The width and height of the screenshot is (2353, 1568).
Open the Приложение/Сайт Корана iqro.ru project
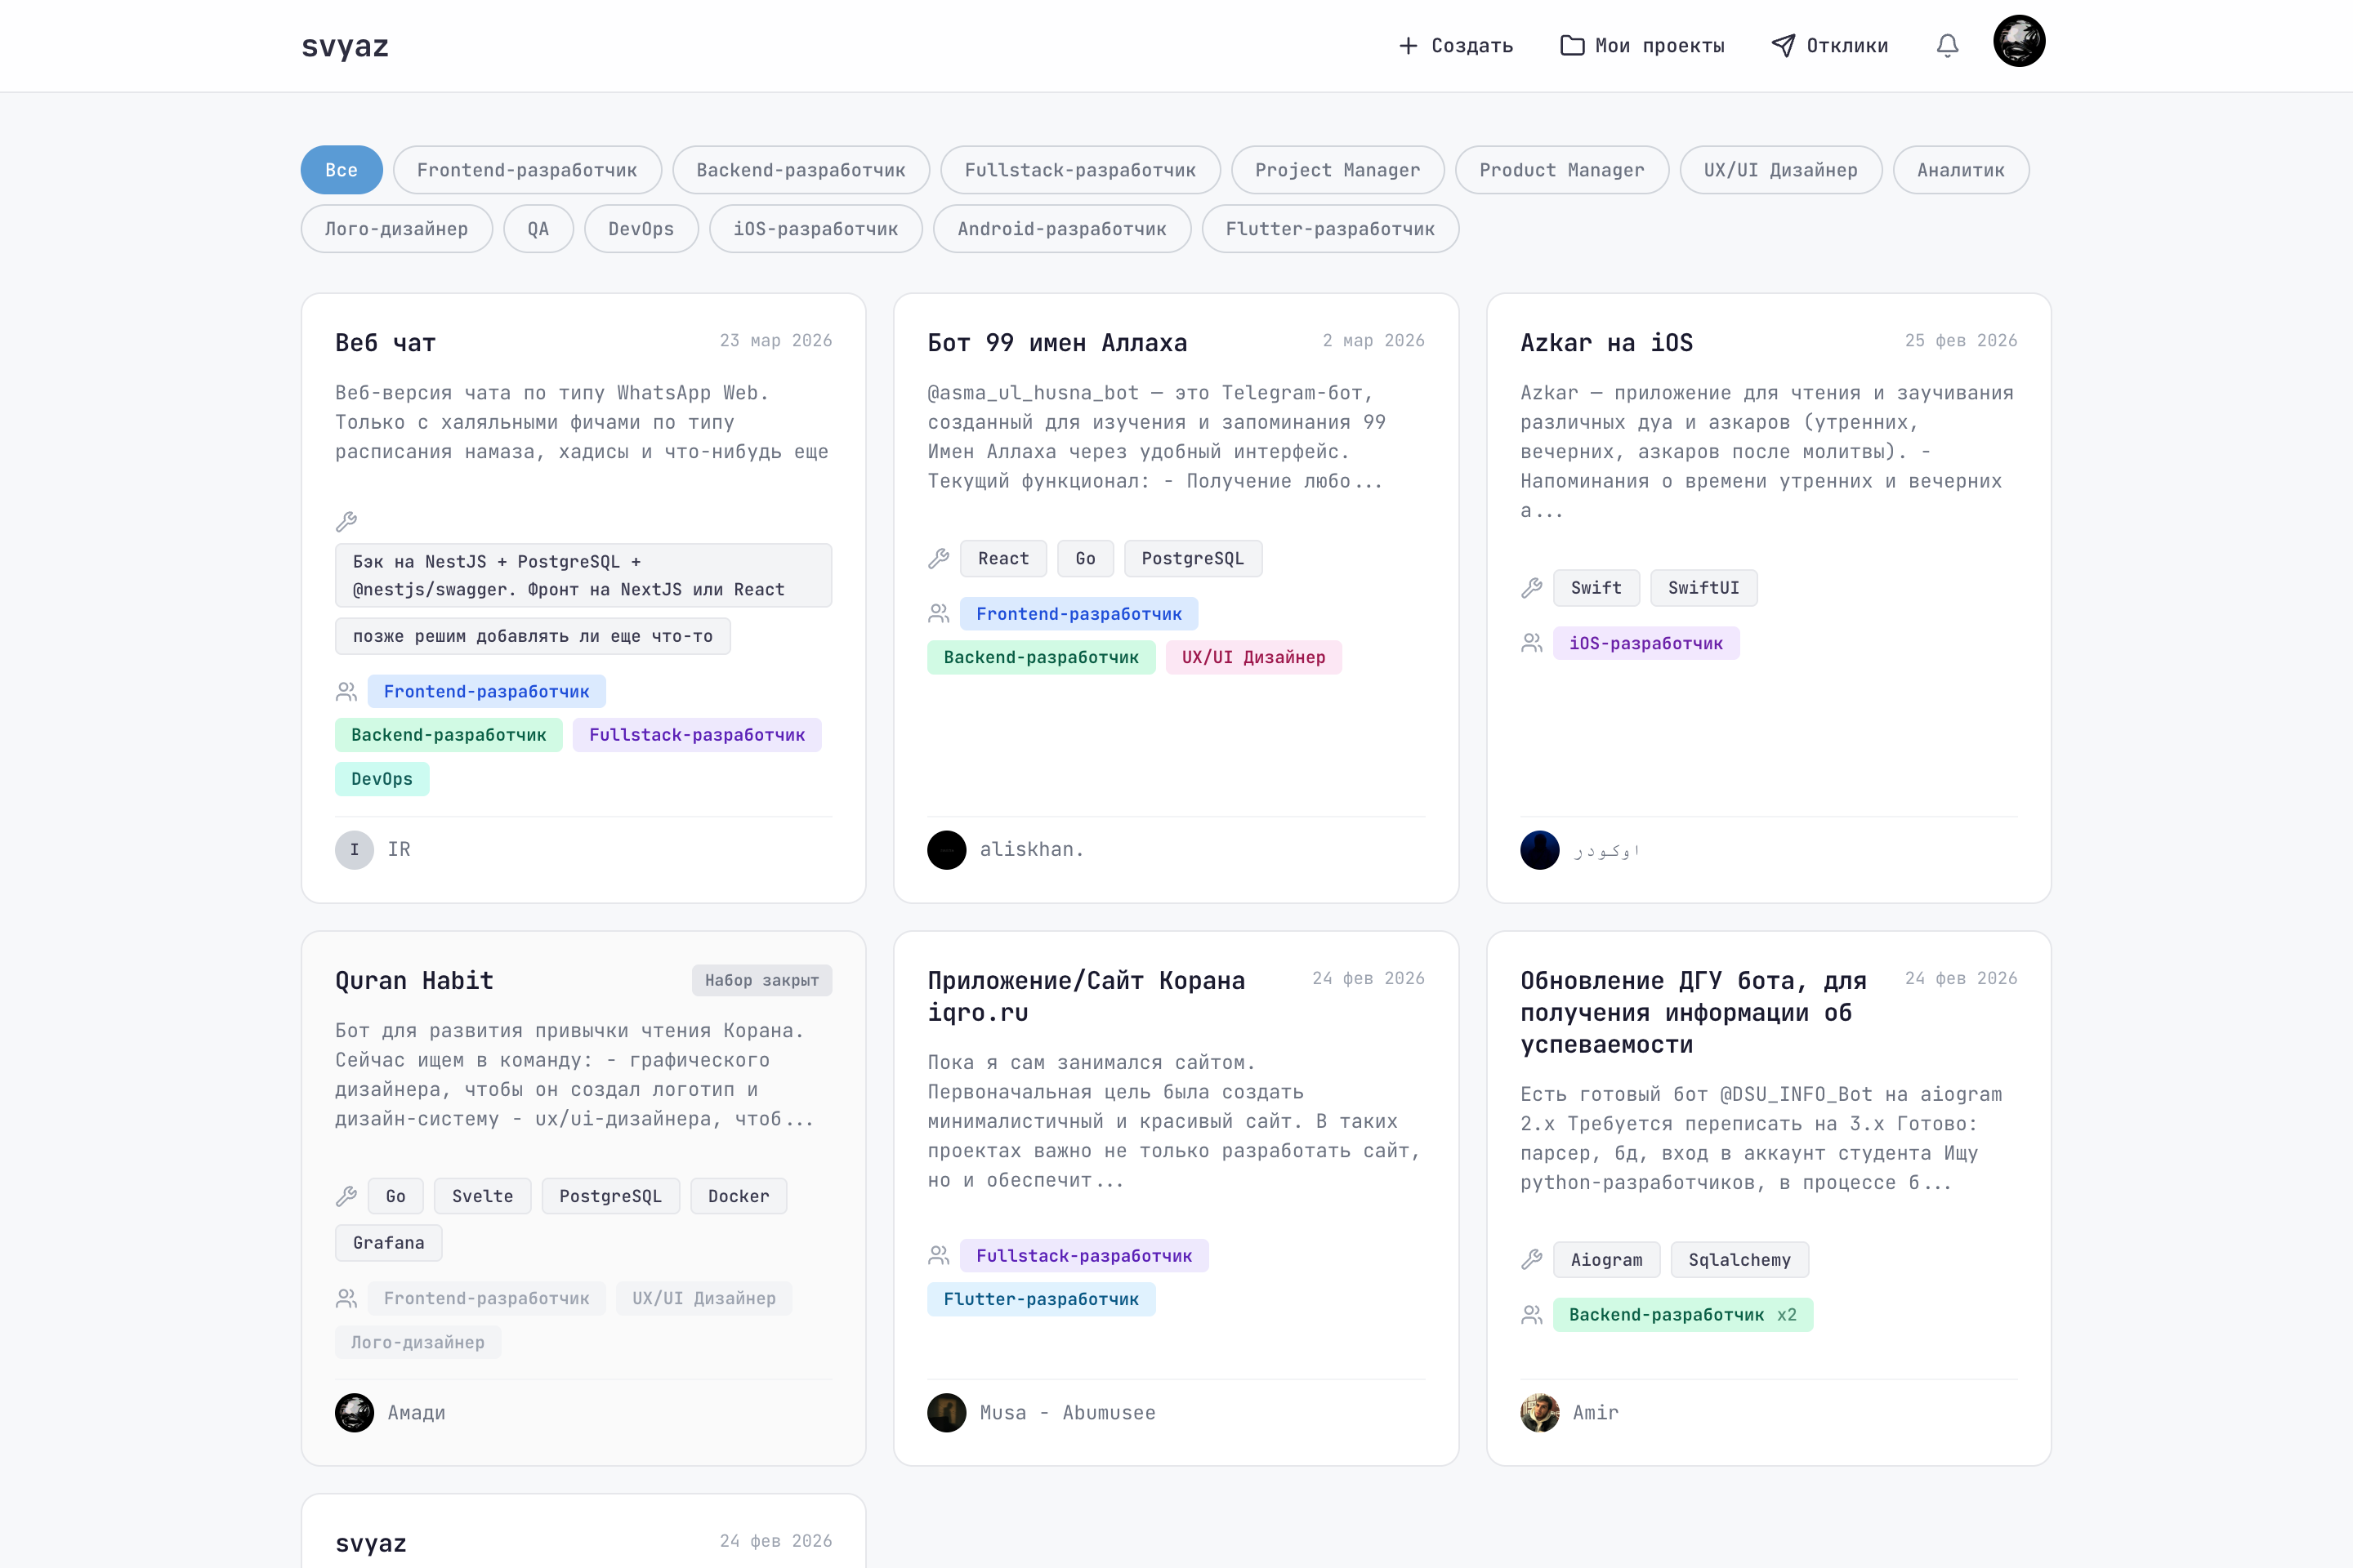tap(1087, 997)
